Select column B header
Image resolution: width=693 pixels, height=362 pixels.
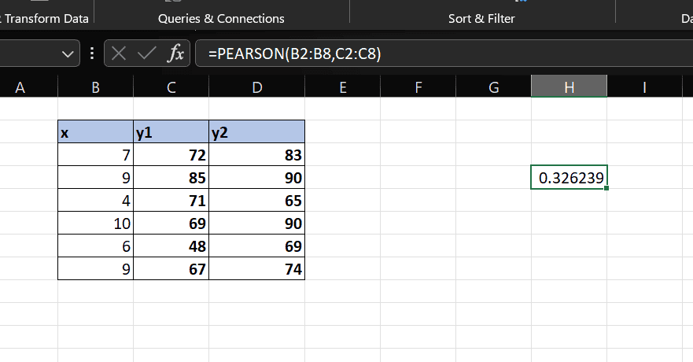(95, 87)
